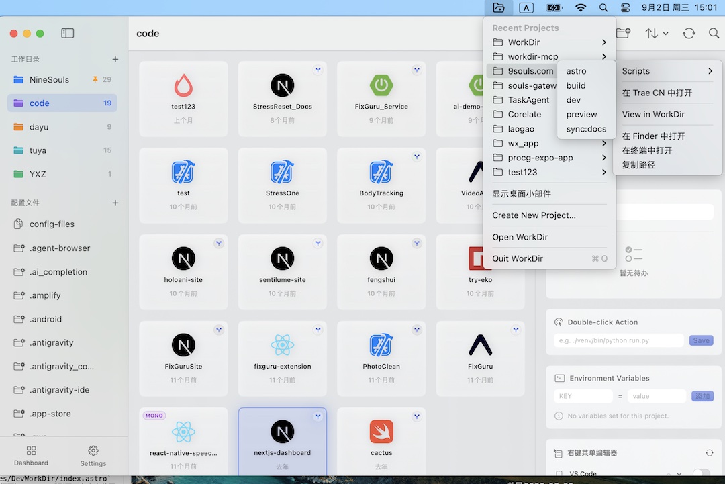Run the preview script
725x484 pixels.
tap(586, 114)
